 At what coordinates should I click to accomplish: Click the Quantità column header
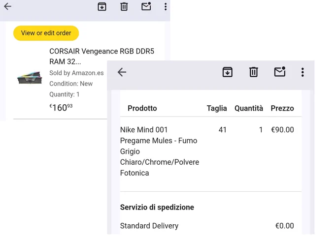[x=249, y=108]
